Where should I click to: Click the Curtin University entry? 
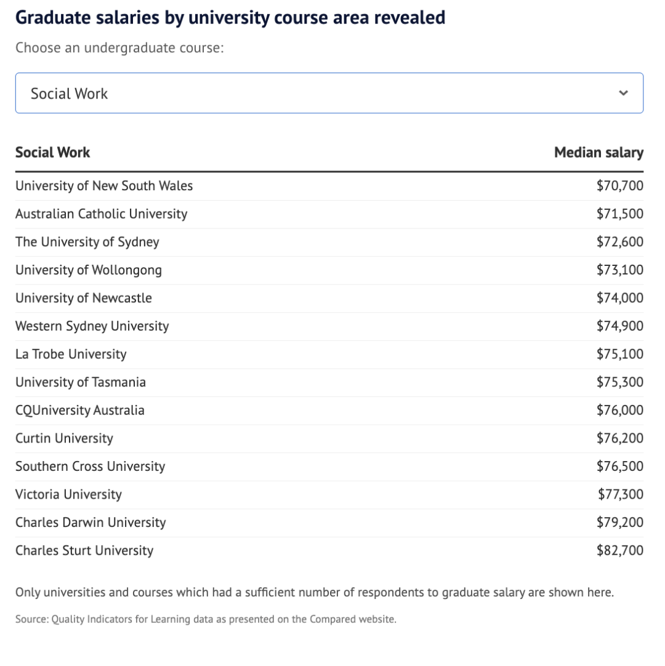[65, 438]
